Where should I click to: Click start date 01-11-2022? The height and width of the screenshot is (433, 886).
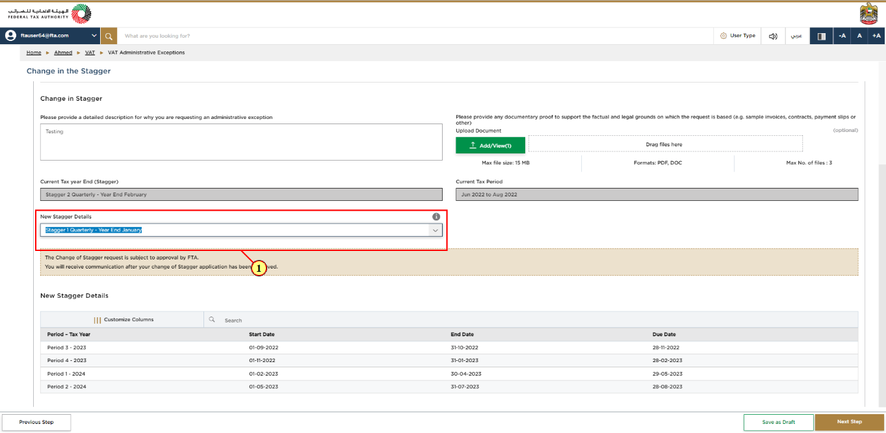click(x=263, y=360)
